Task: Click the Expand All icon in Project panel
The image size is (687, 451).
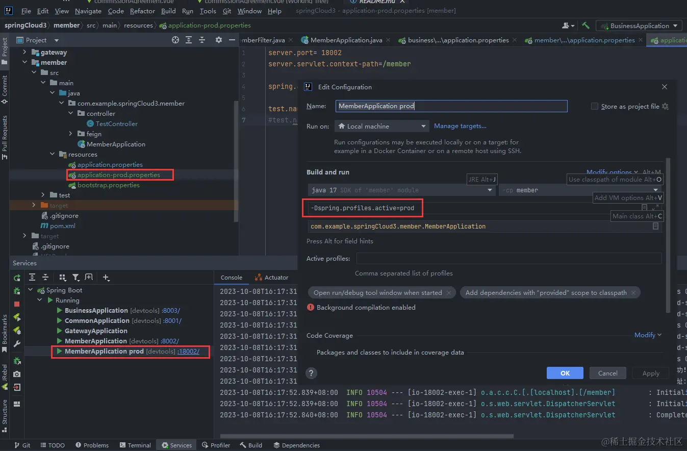Action: tap(189, 40)
